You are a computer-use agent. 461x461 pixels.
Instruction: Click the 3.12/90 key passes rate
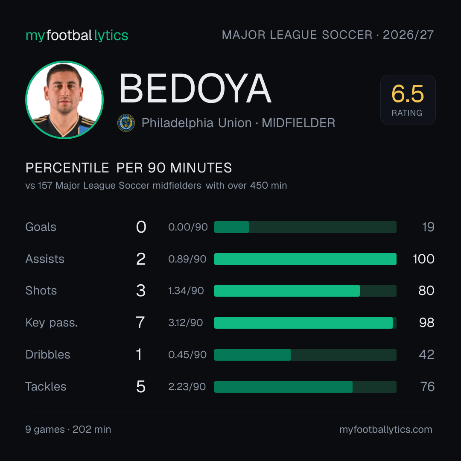186,323
